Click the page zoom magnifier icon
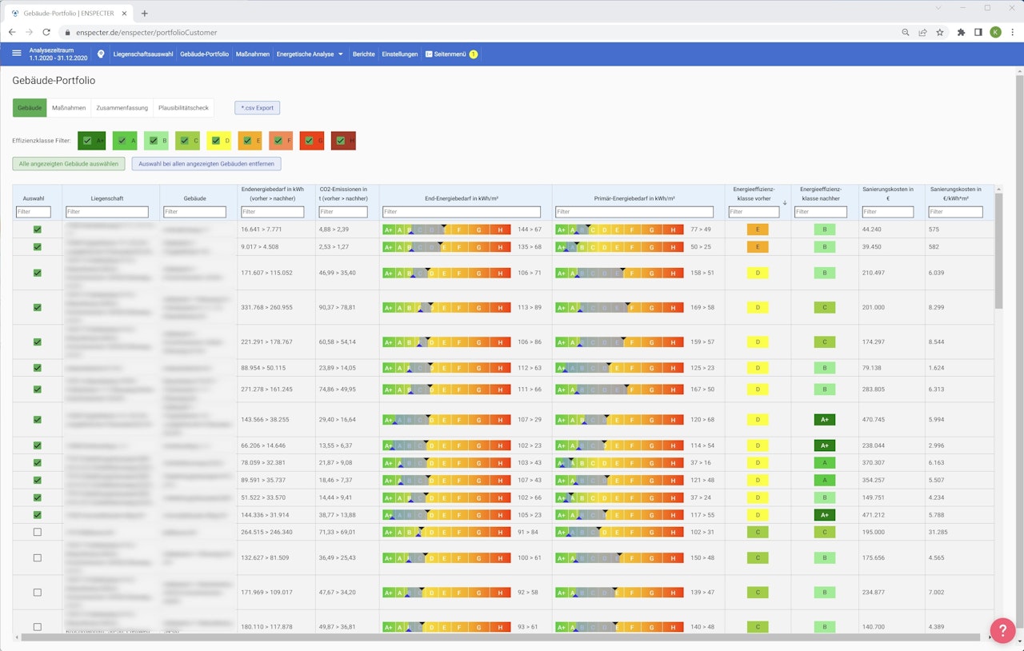Screen dimensions: 1024x651 pyautogui.click(x=906, y=32)
